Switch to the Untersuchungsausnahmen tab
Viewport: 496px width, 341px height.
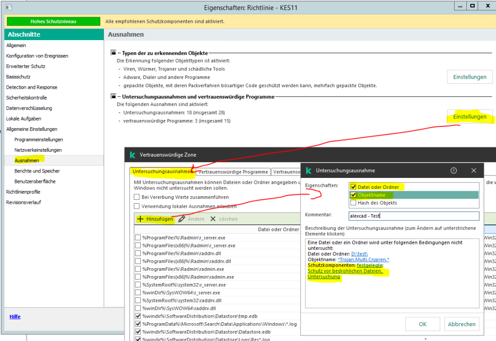coord(163,171)
